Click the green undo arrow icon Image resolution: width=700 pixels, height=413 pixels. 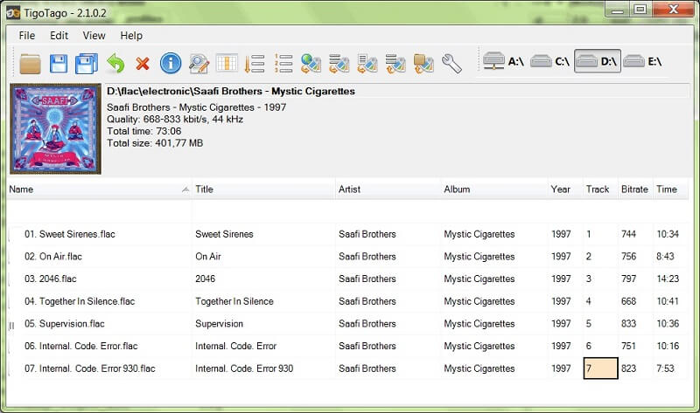coord(115,63)
